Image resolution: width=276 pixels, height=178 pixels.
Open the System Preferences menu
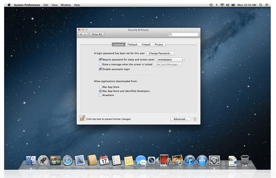click(27, 5)
